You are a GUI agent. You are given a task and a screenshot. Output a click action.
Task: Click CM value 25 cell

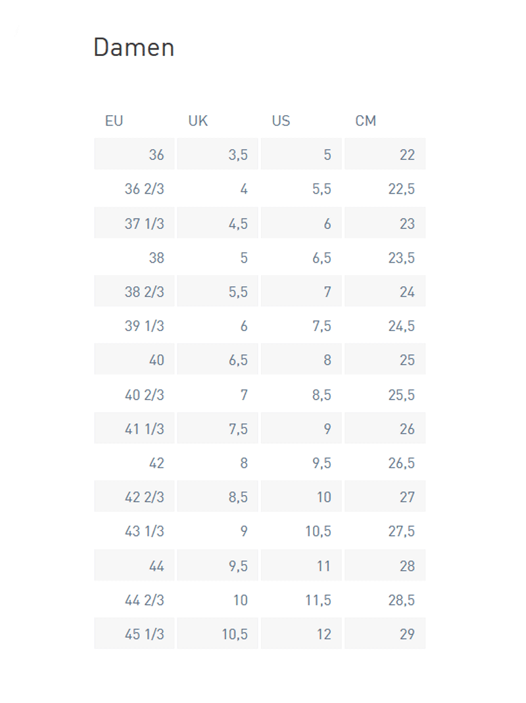click(x=385, y=359)
